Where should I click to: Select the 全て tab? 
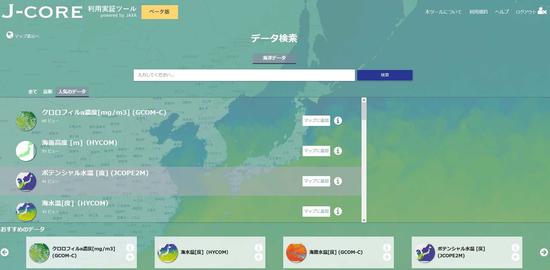click(33, 92)
